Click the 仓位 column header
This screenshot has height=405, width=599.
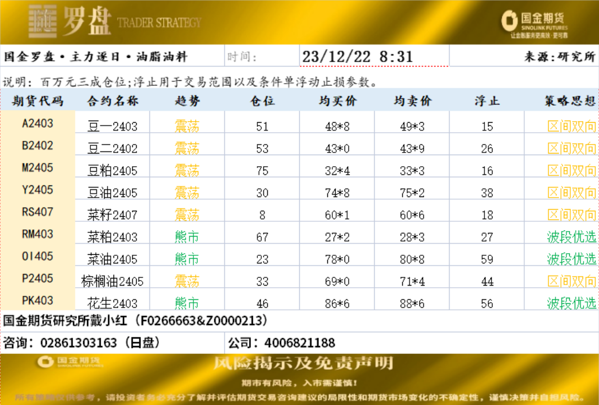[262, 101]
